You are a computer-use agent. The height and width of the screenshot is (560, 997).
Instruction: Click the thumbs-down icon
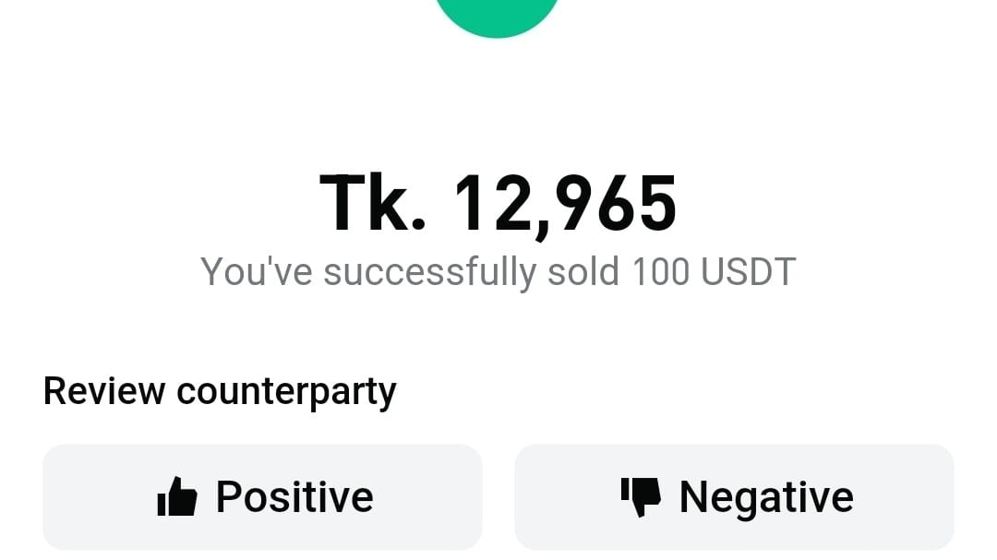click(x=641, y=496)
